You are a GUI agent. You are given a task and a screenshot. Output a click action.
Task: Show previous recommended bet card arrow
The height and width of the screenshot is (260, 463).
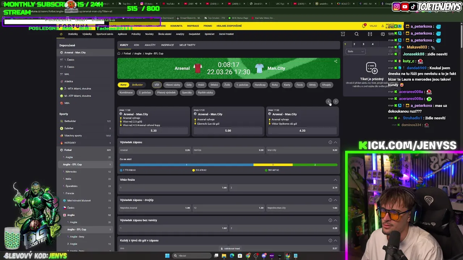point(328,101)
